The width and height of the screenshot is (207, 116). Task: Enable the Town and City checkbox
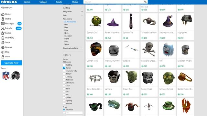pos(64,71)
